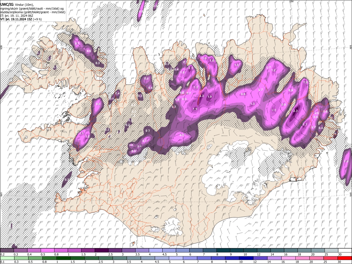Pick the bright pink snow swatch labeled 0.5
This screenshot has height=264, width=352.
click(47, 250)
